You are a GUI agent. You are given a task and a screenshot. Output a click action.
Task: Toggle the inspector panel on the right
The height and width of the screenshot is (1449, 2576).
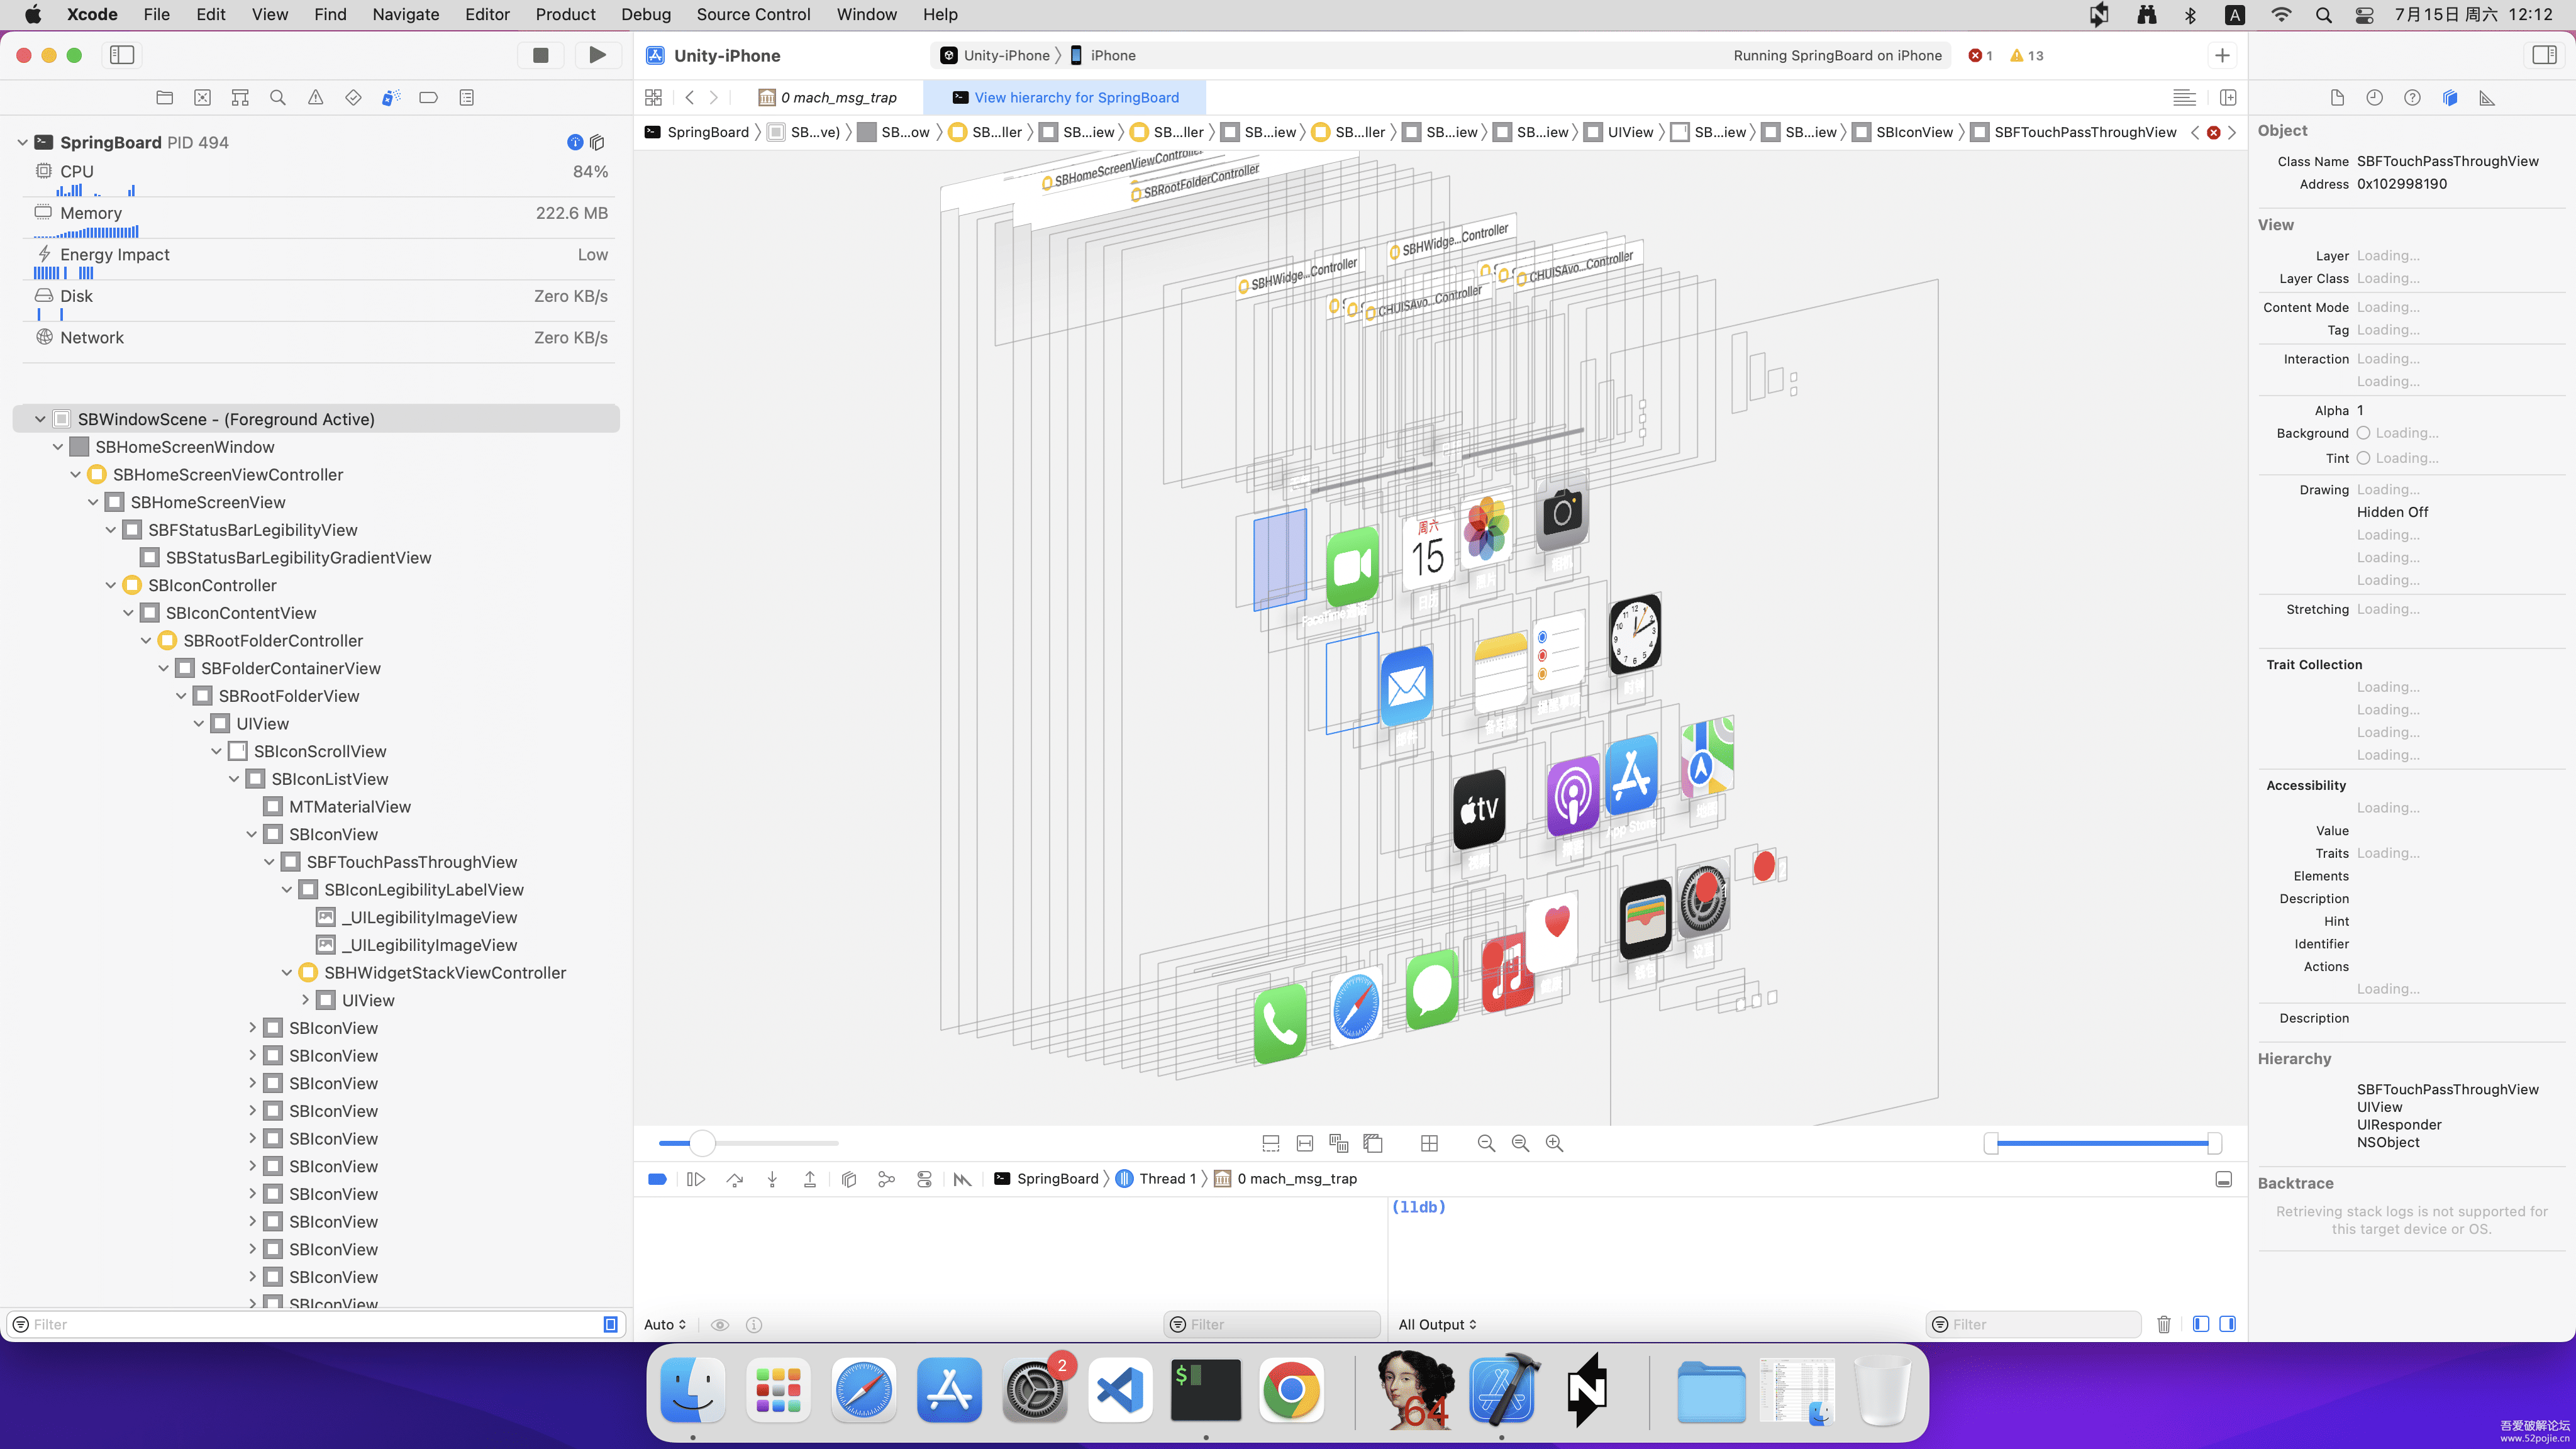coord(2544,55)
